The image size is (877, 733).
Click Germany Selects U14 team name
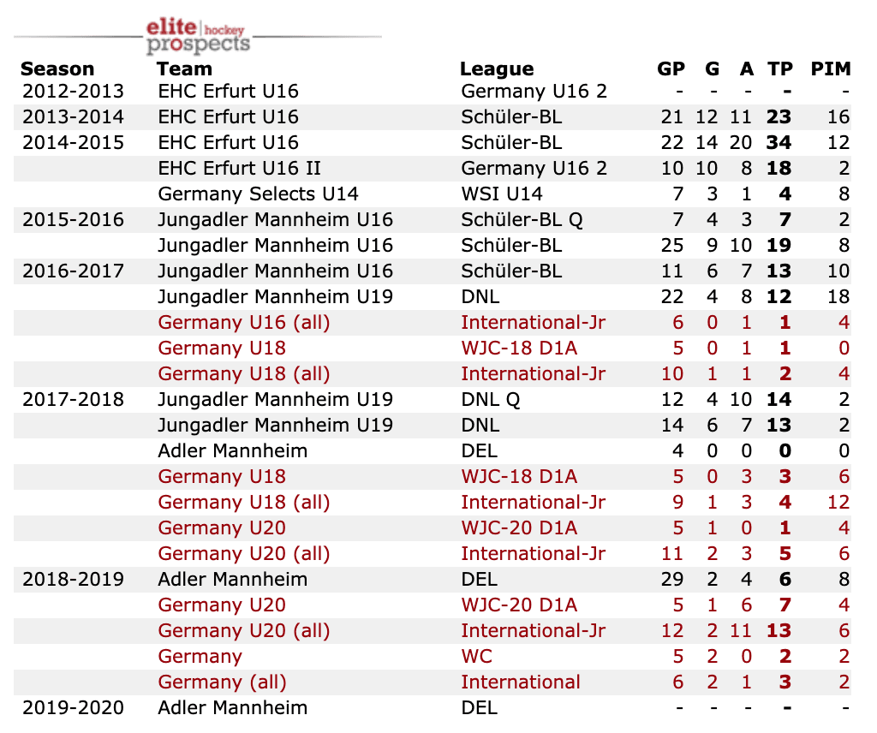(x=259, y=194)
